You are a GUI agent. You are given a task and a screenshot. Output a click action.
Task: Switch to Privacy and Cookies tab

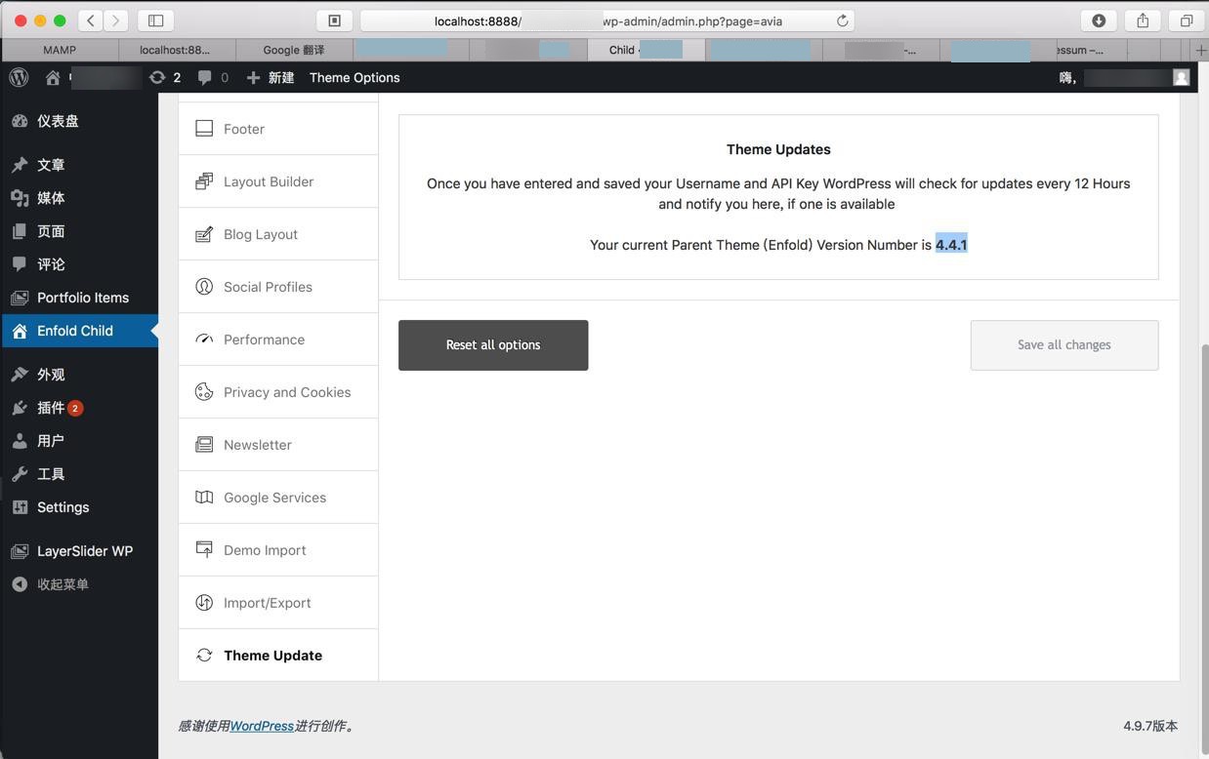coord(278,392)
